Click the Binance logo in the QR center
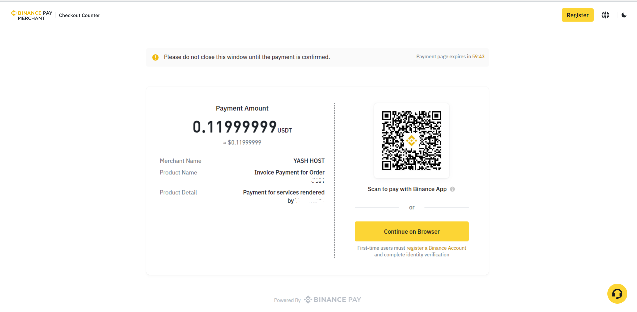 coord(411,141)
